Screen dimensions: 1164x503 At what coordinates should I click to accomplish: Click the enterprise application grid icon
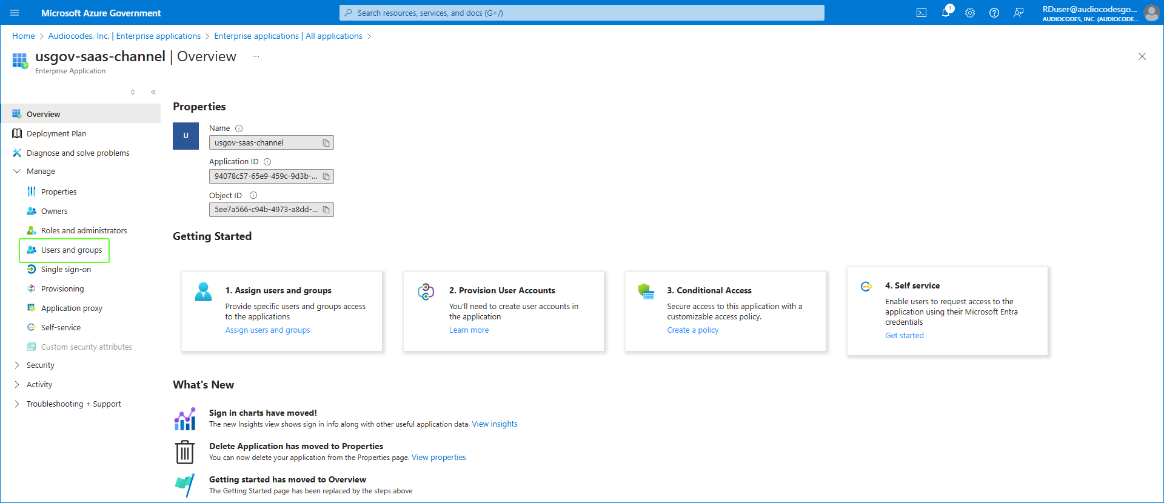coord(20,61)
